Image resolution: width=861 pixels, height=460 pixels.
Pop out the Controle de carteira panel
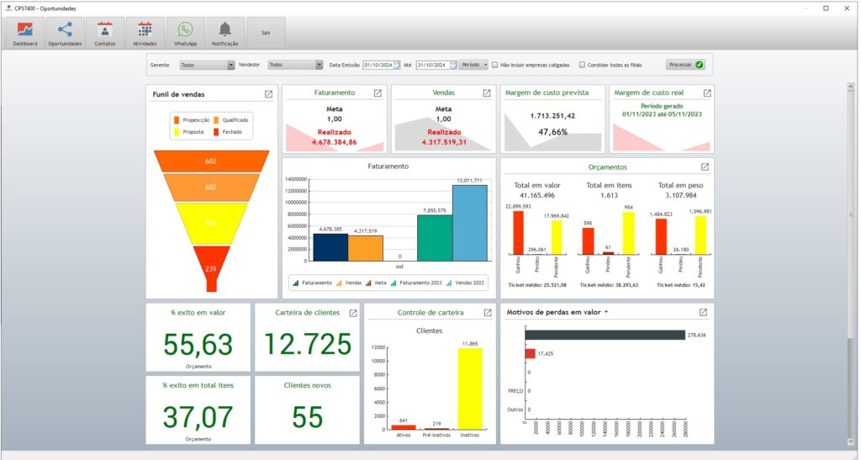pyautogui.click(x=488, y=313)
